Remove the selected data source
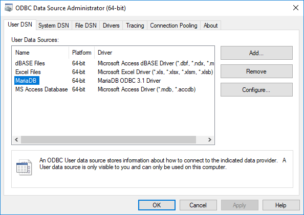The image size is (304, 215). pyautogui.click(x=256, y=71)
